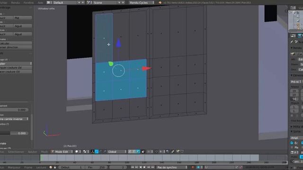Viewport: 303px width, 170px height.
Task: Adjust the lower 0.000 slider in the tool panel
Action: point(14,133)
